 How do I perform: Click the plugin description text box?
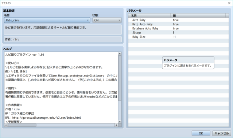click(x=63, y=29)
